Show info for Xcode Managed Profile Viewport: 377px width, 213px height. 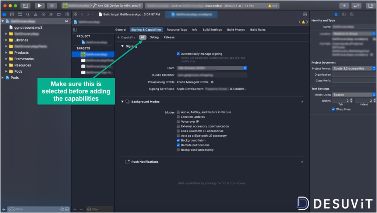[x=212, y=82]
